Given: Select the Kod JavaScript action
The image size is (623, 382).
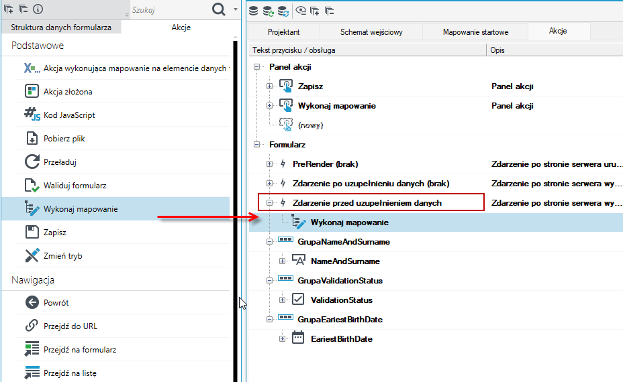Looking at the screenshot, I should point(122,115).
